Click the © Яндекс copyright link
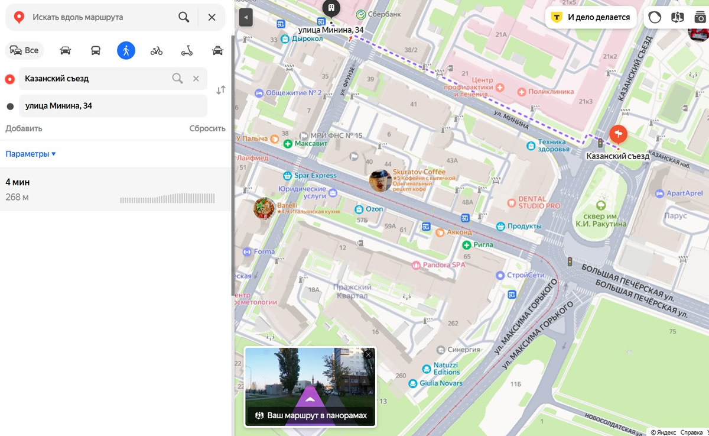 tap(663, 432)
